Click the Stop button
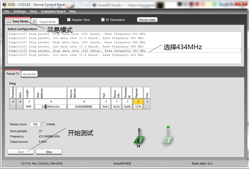The width and height of the screenshot is (249, 169). (x=49, y=152)
